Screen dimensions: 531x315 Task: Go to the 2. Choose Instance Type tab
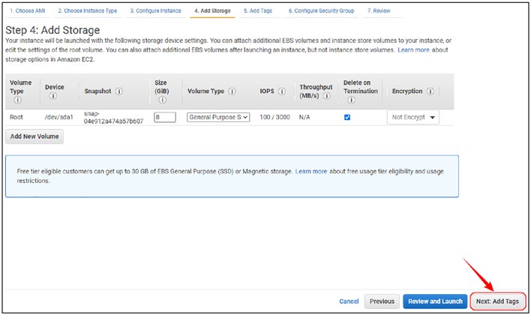coord(87,10)
